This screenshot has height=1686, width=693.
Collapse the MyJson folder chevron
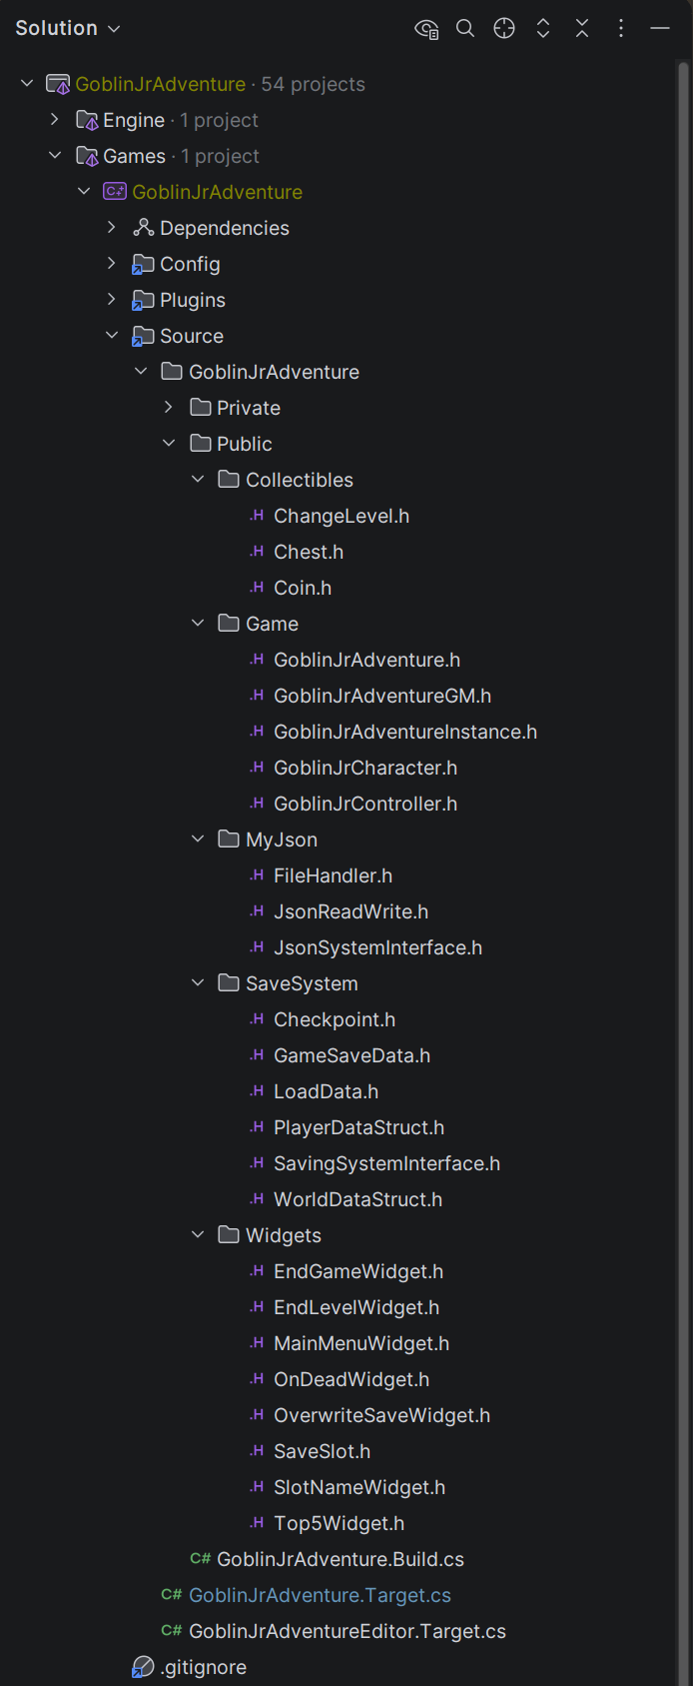point(198,839)
